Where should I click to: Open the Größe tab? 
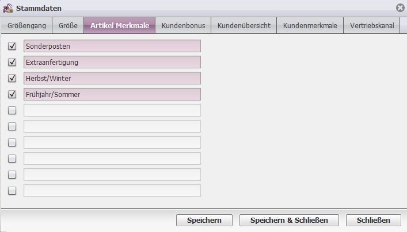pyautogui.click(x=68, y=25)
